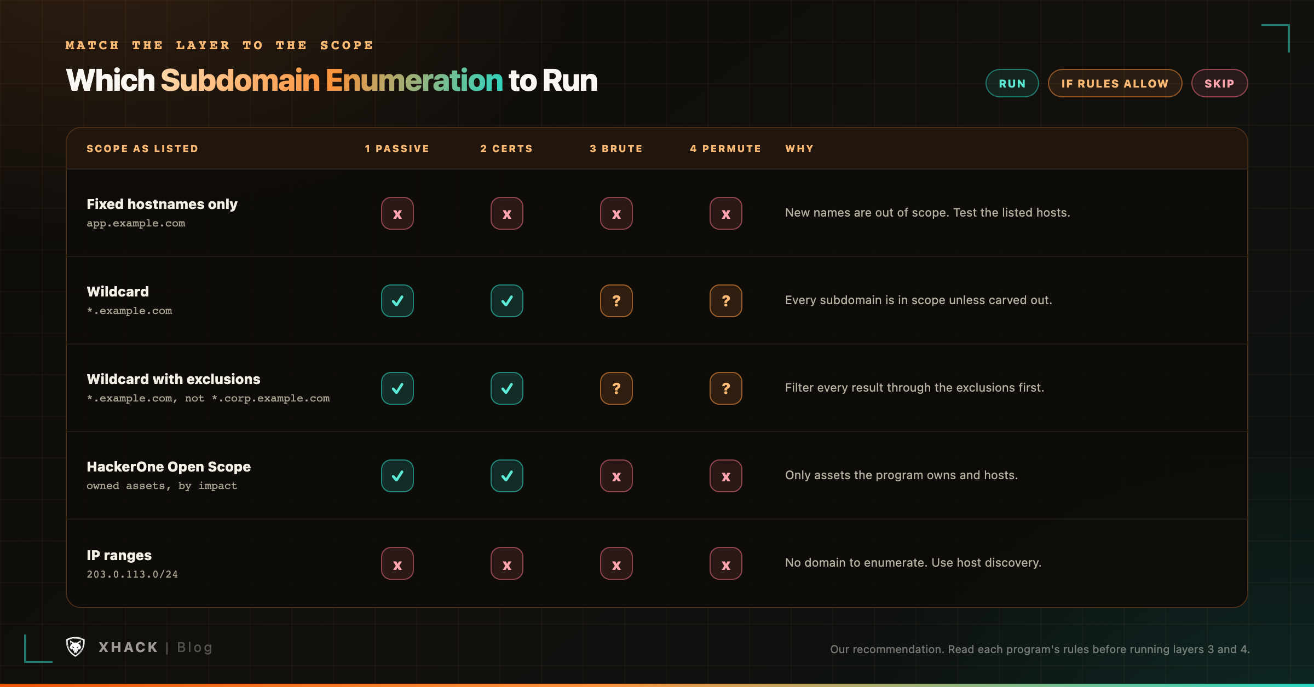
Task: Click the Permute X icon in IP ranges row
Action: [726, 563]
